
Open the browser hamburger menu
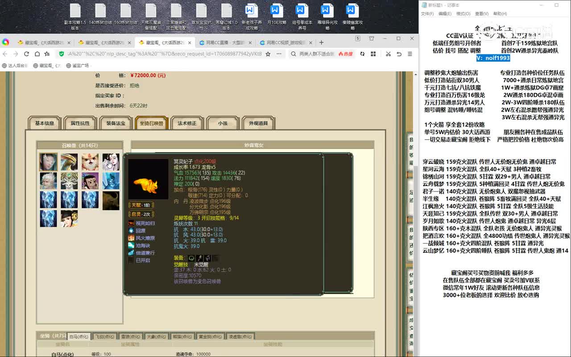click(x=410, y=54)
